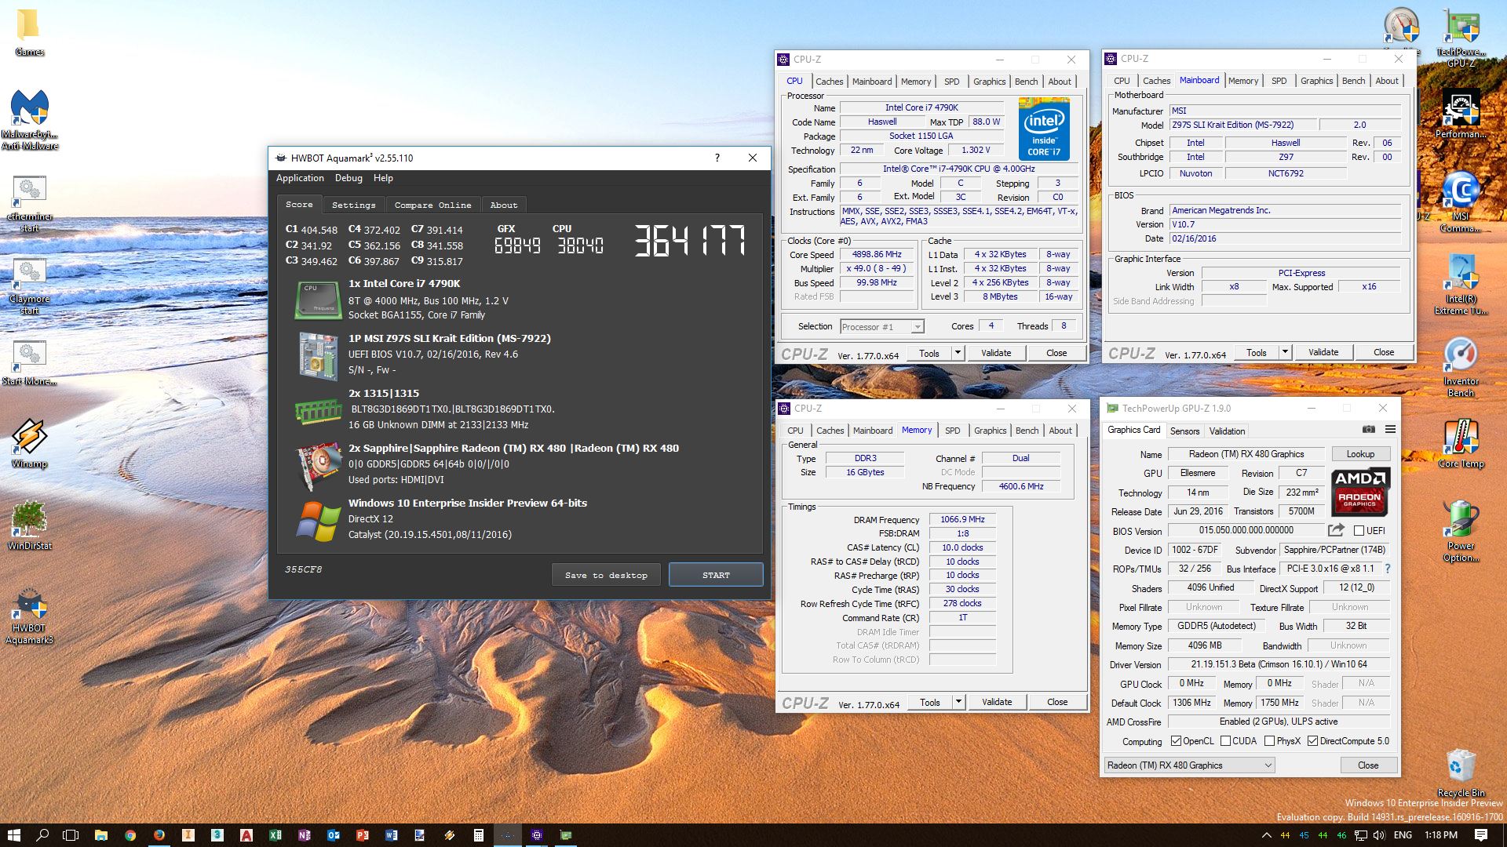The width and height of the screenshot is (1507, 847).
Task: Open the Core Temp desktop icon
Action: pos(1461,443)
